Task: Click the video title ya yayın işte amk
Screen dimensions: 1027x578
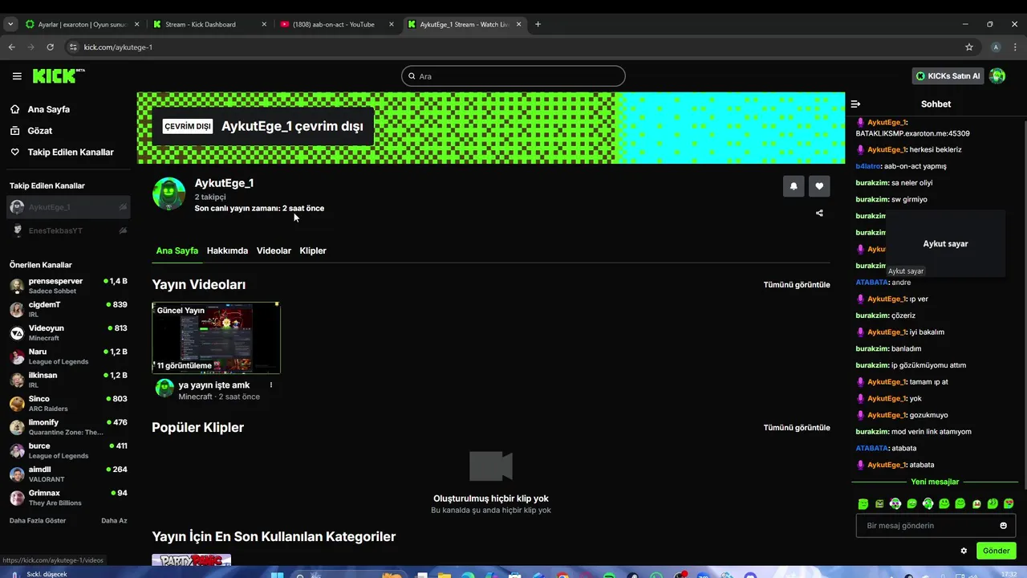Action: [214, 385]
